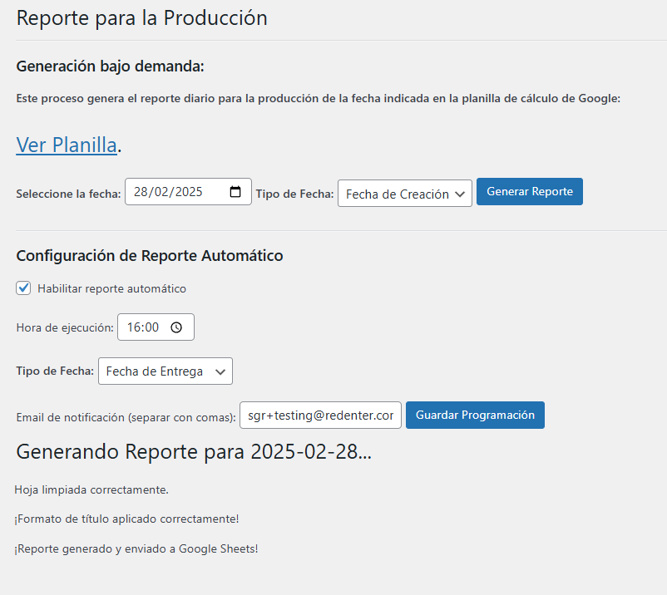Open the Ver Planilla link

click(67, 145)
